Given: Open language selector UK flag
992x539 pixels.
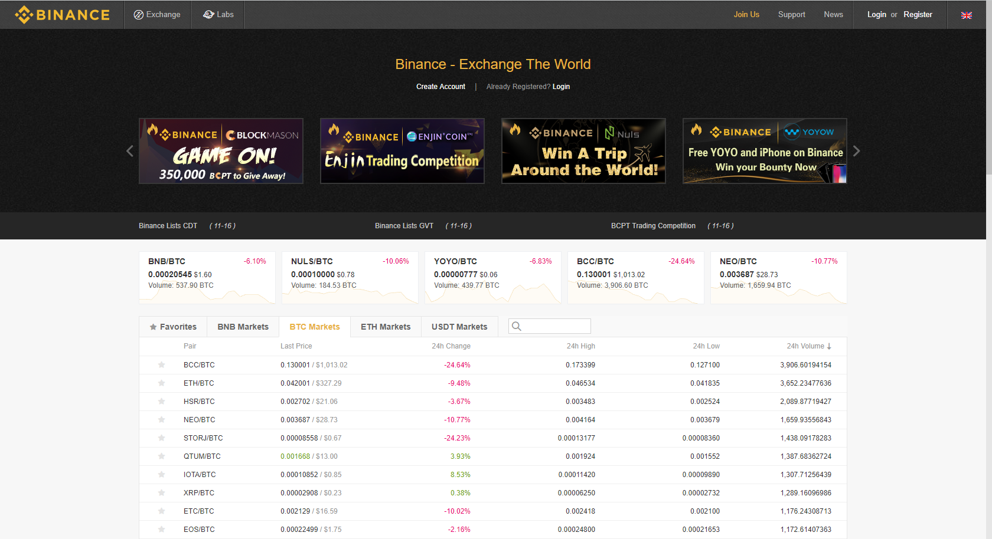Looking at the screenshot, I should coord(966,15).
